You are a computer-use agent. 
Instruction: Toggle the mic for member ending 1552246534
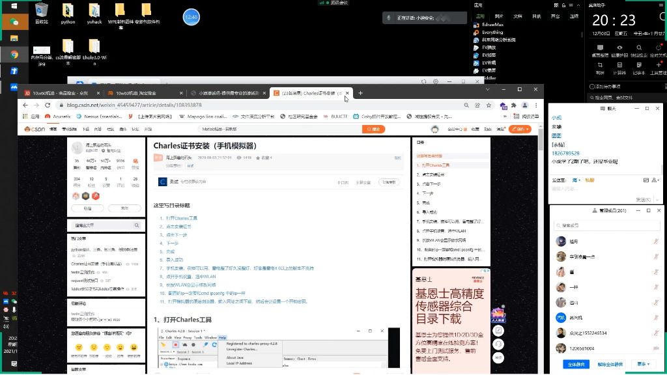pyautogui.click(x=656, y=333)
